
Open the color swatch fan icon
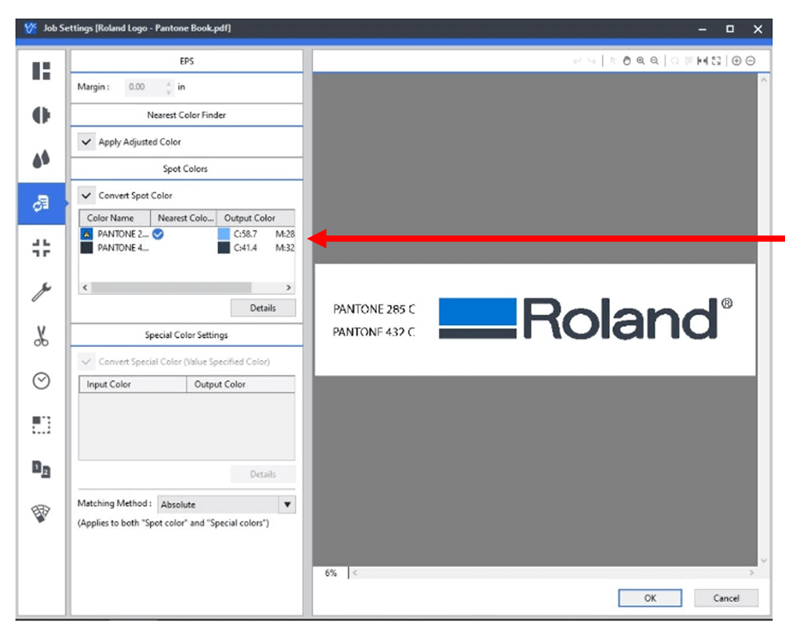pyautogui.click(x=41, y=514)
